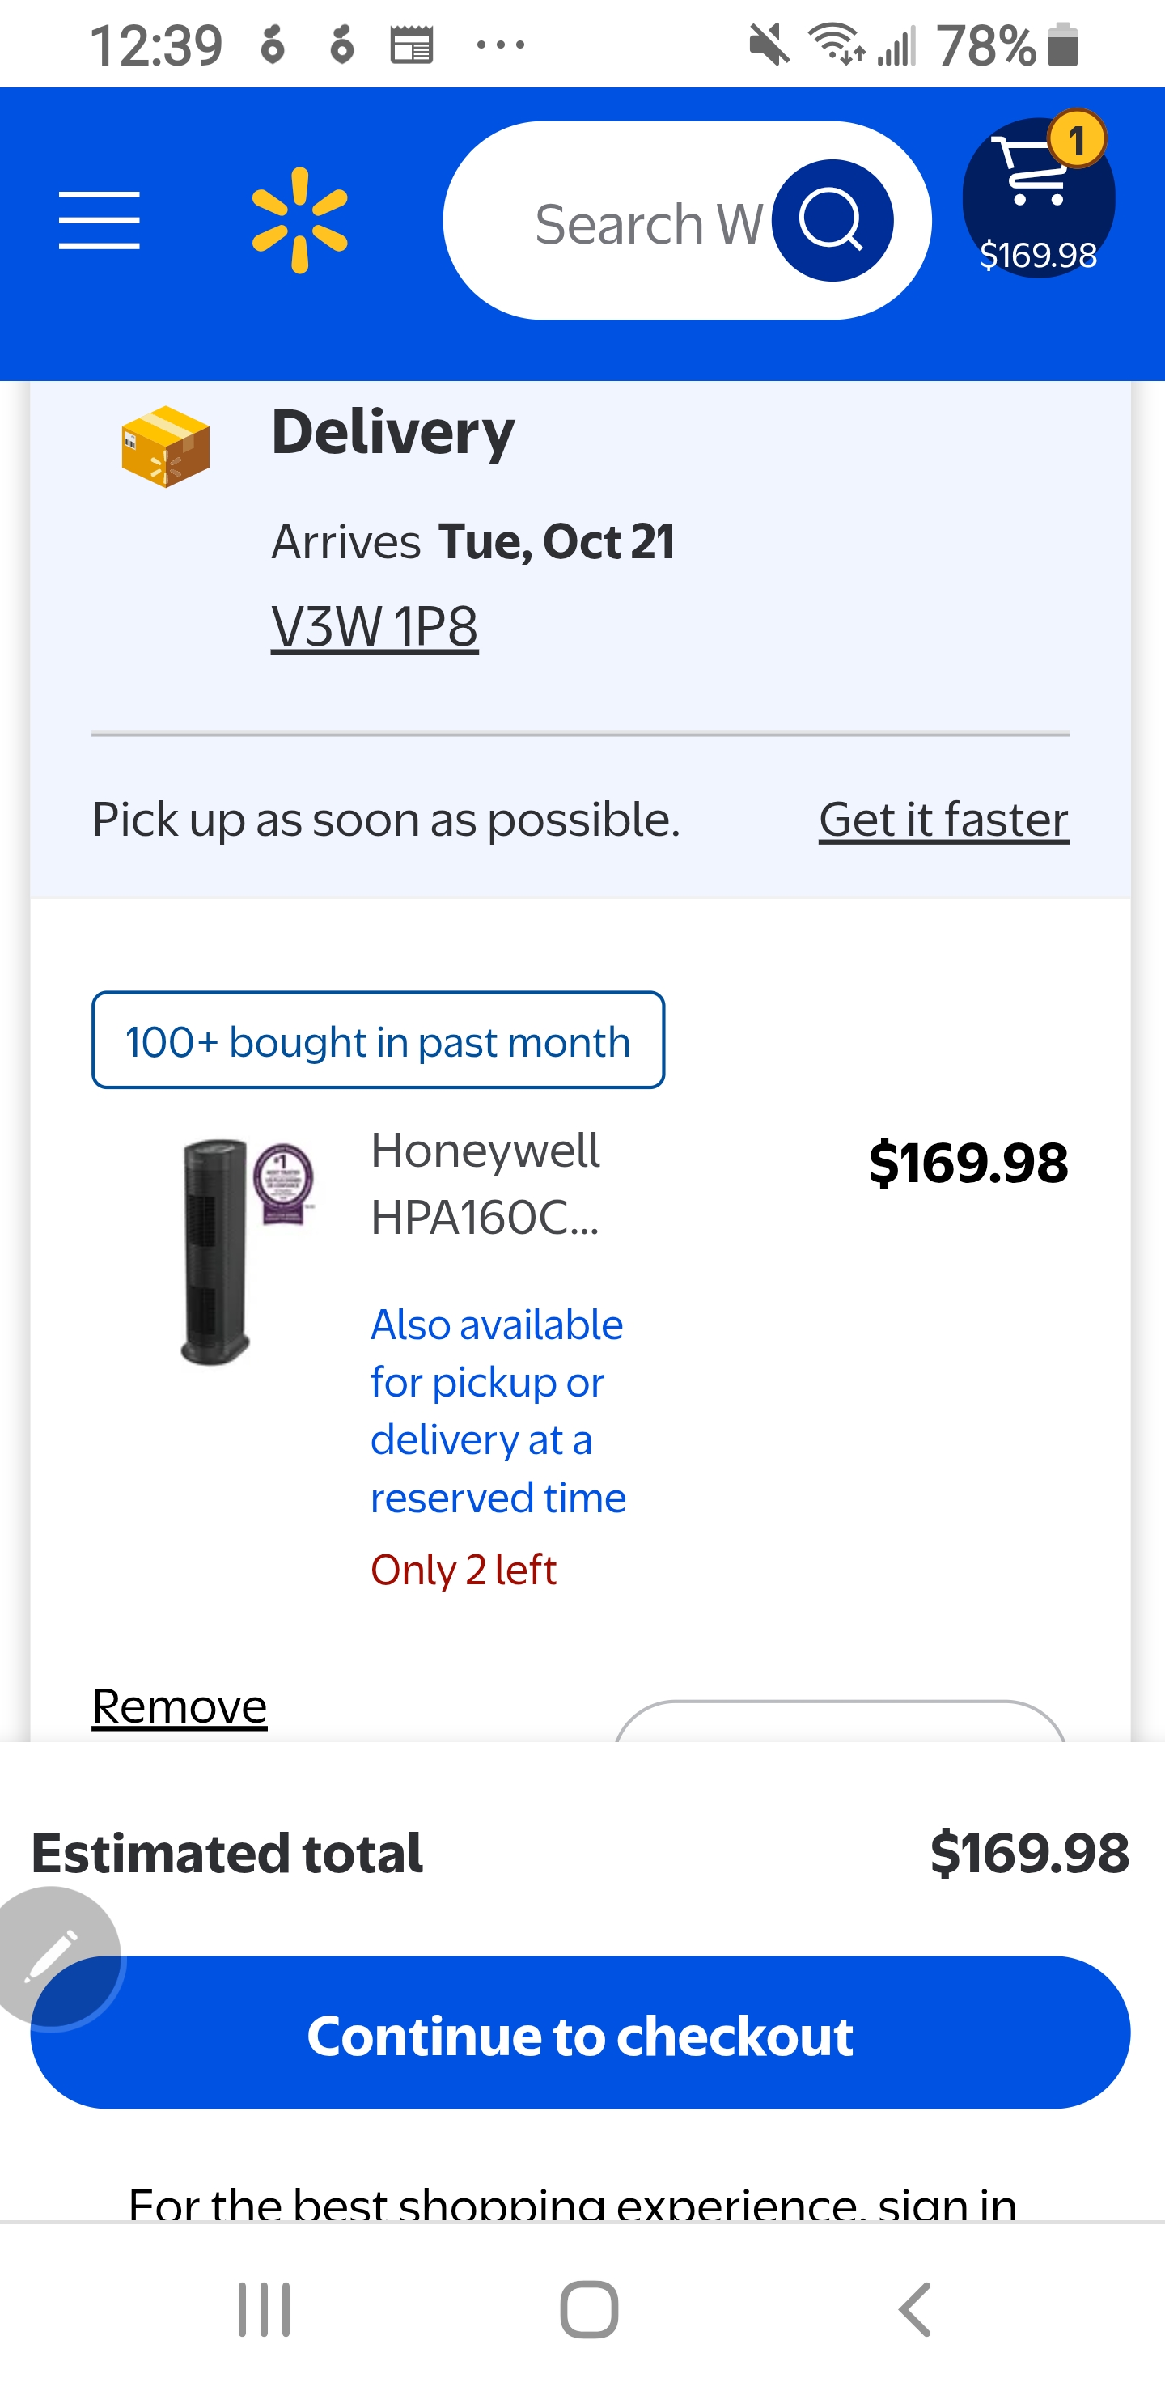Open the cart showing $169.98

tap(1038, 198)
